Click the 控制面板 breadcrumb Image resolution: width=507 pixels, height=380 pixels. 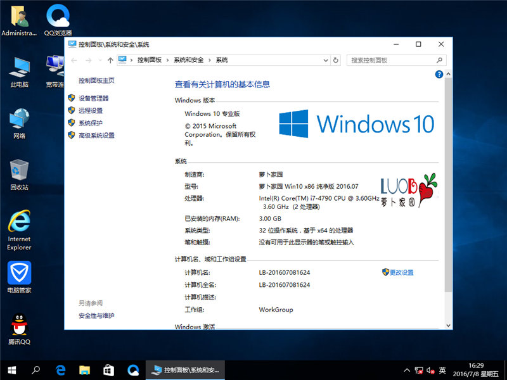(150, 60)
